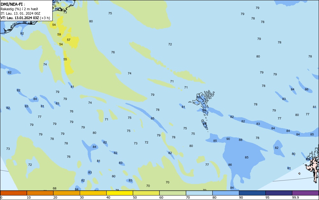Screen dimensions: 319x200
Task: Click the 57 humidity value in the yellow area
Action: [x=69, y=40]
